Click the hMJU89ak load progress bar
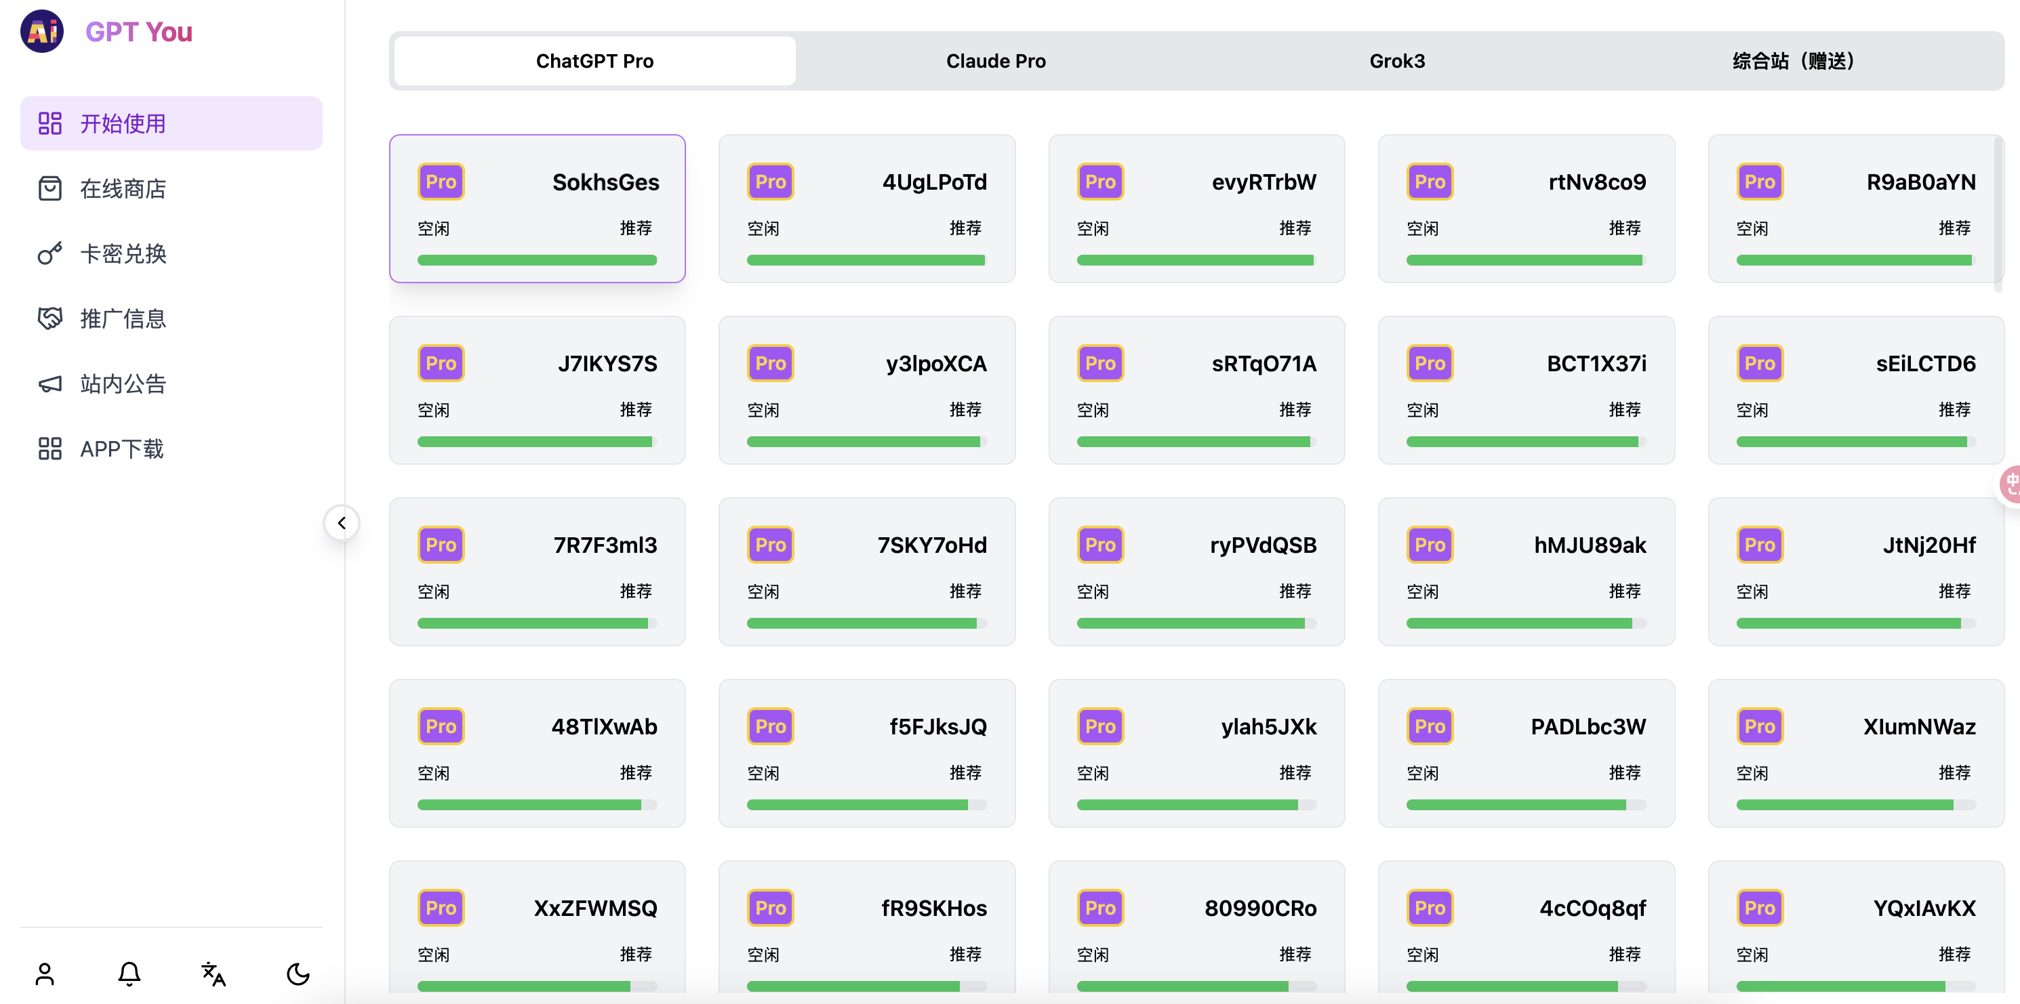This screenshot has height=1004, width=2020. coord(1526,623)
